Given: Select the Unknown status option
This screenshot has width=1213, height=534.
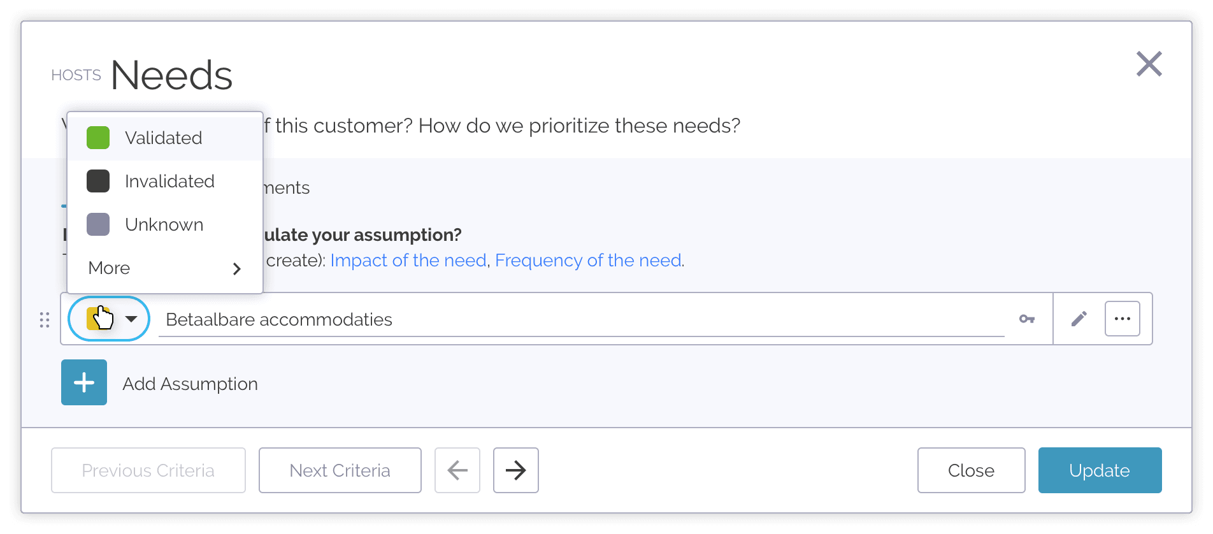Looking at the screenshot, I should coord(165,224).
